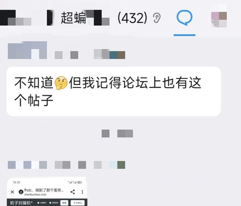
Task: Tick the first checkbox in dark bar
Action: pyautogui.click(x=39, y=203)
